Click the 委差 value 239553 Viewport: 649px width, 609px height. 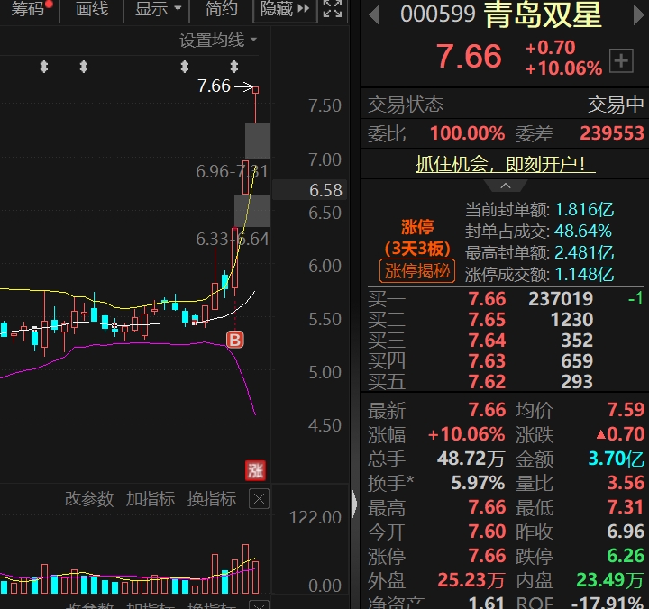point(612,133)
